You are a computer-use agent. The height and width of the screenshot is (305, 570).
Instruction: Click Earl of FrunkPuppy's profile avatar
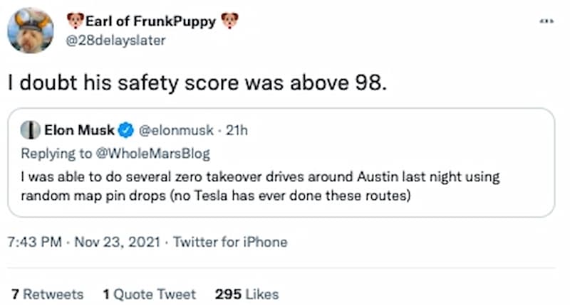click(30, 31)
